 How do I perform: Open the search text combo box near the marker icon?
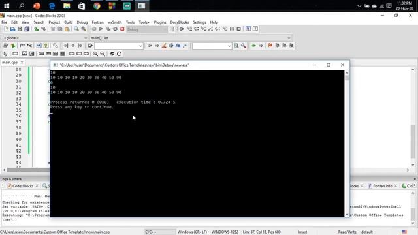click(x=119, y=46)
